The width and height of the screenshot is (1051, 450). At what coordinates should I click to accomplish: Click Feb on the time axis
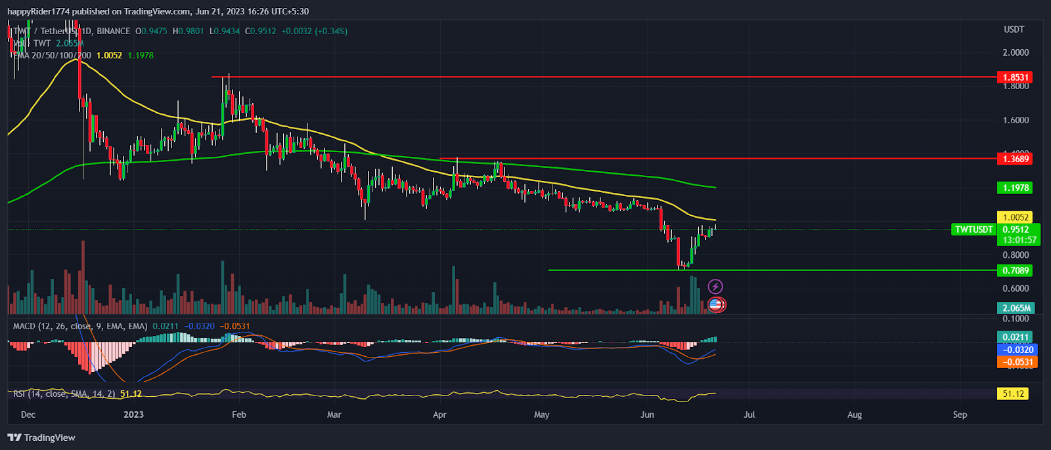click(239, 415)
